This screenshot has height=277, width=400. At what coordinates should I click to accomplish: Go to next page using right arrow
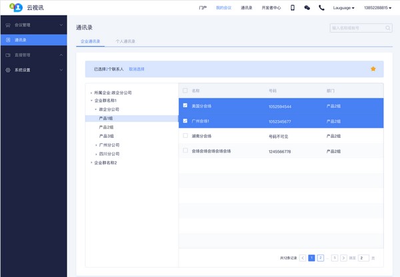point(343,257)
